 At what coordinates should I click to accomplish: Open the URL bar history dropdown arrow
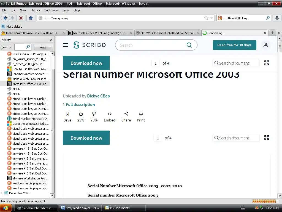(x=212, y=18)
